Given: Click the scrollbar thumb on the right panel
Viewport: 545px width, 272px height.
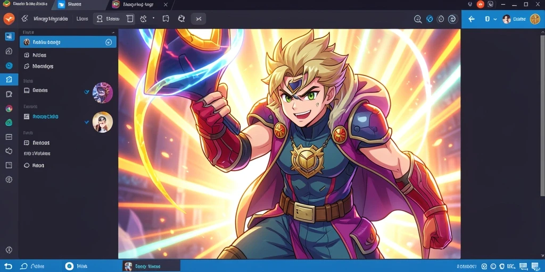Looking at the screenshot, I should [543, 115].
